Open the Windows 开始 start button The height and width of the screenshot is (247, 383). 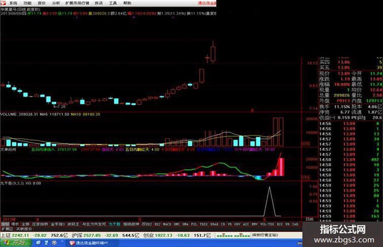[16, 243]
